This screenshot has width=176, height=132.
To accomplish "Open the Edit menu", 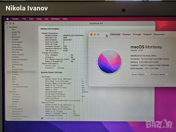I will pos(31,19).
